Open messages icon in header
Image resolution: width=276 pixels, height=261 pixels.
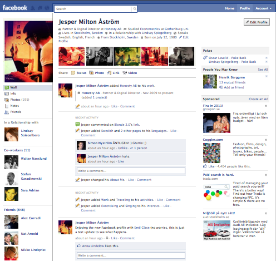pos(40,8)
